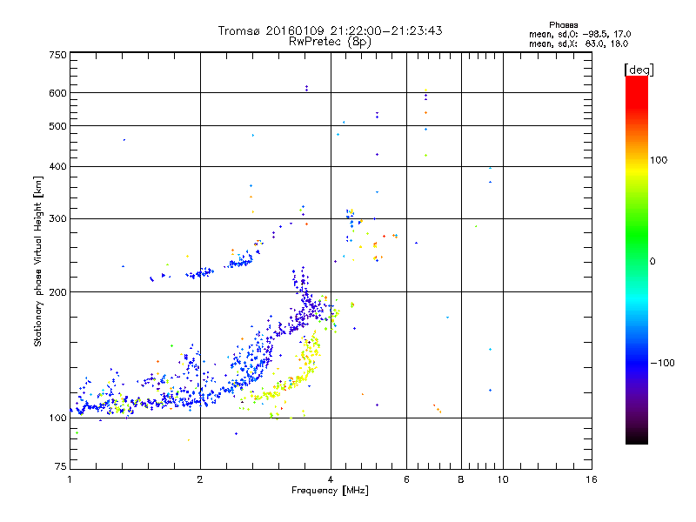Select the colorbar "-100" degree label

click(x=662, y=363)
